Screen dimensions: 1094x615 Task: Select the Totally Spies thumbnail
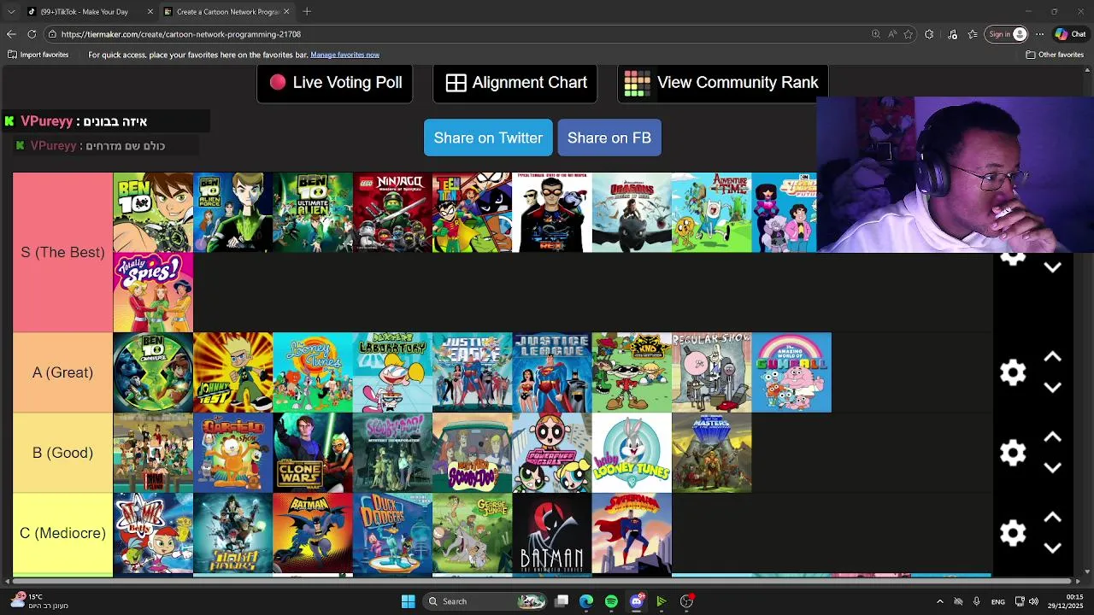(153, 292)
